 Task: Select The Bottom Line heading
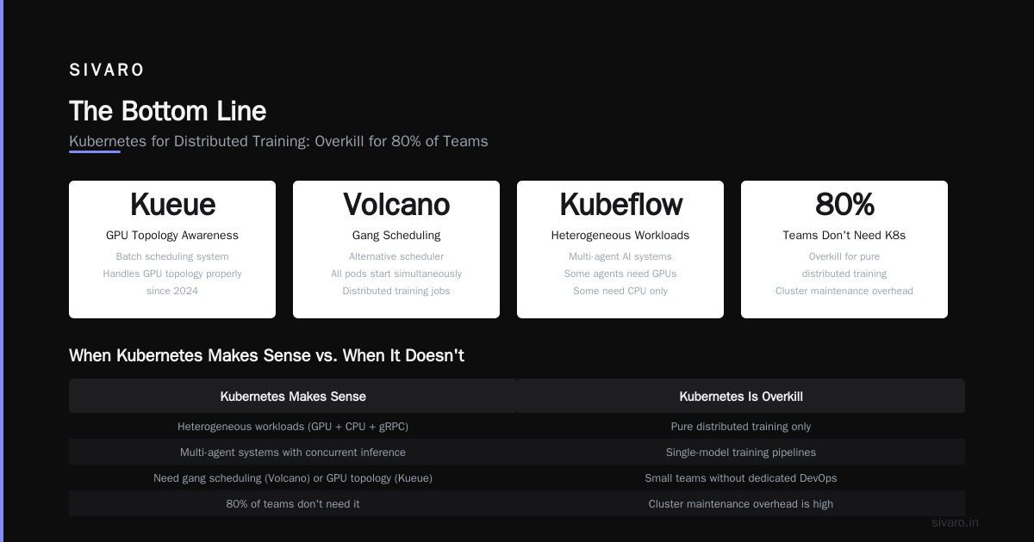click(x=167, y=111)
